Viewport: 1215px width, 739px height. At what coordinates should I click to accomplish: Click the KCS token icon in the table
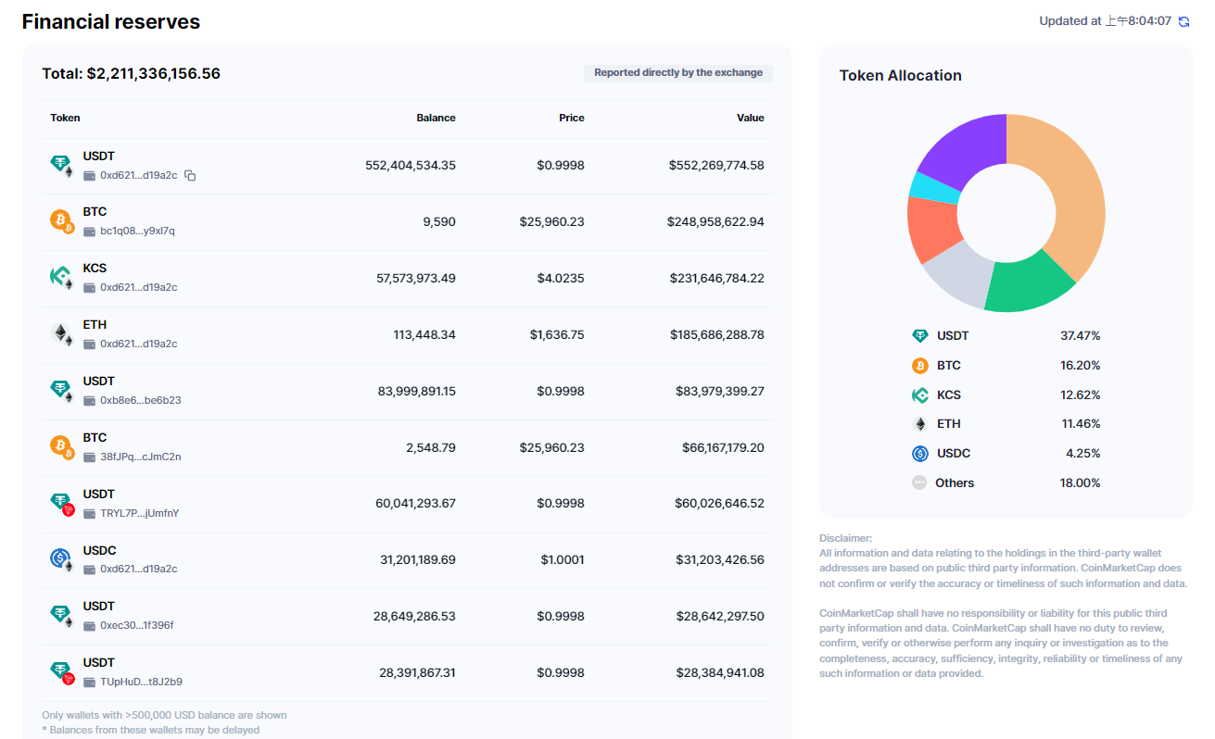[61, 278]
